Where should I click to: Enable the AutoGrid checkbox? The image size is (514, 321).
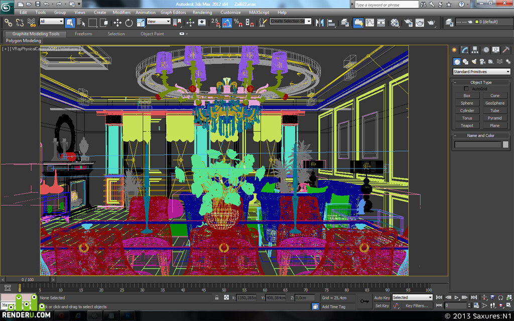466,89
